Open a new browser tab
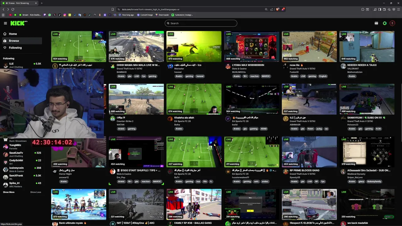The image size is (402, 226). pos(42,3)
